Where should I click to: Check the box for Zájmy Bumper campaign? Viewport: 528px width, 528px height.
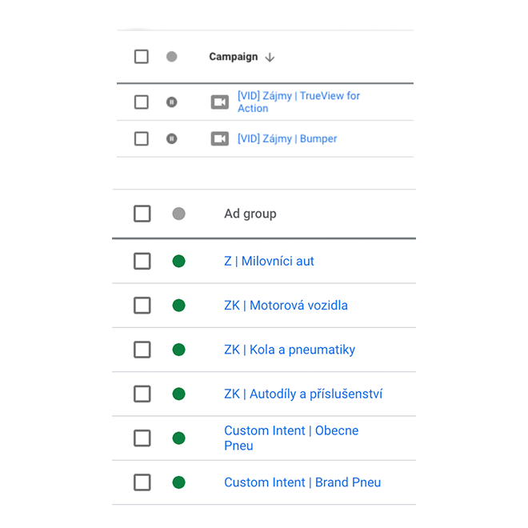(x=142, y=138)
